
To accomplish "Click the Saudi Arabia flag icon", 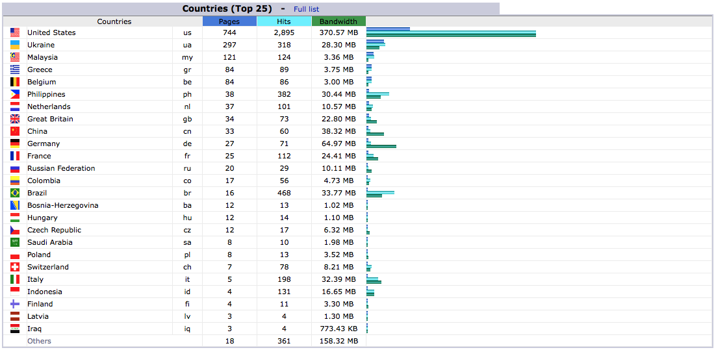I will pyautogui.click(x=15, y=242).
